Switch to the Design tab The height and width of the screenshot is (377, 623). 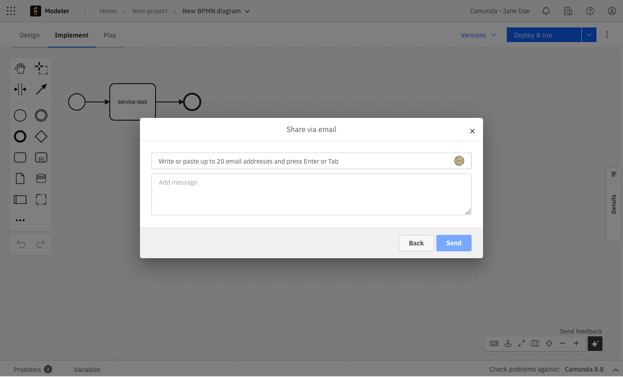coord(30,35)
